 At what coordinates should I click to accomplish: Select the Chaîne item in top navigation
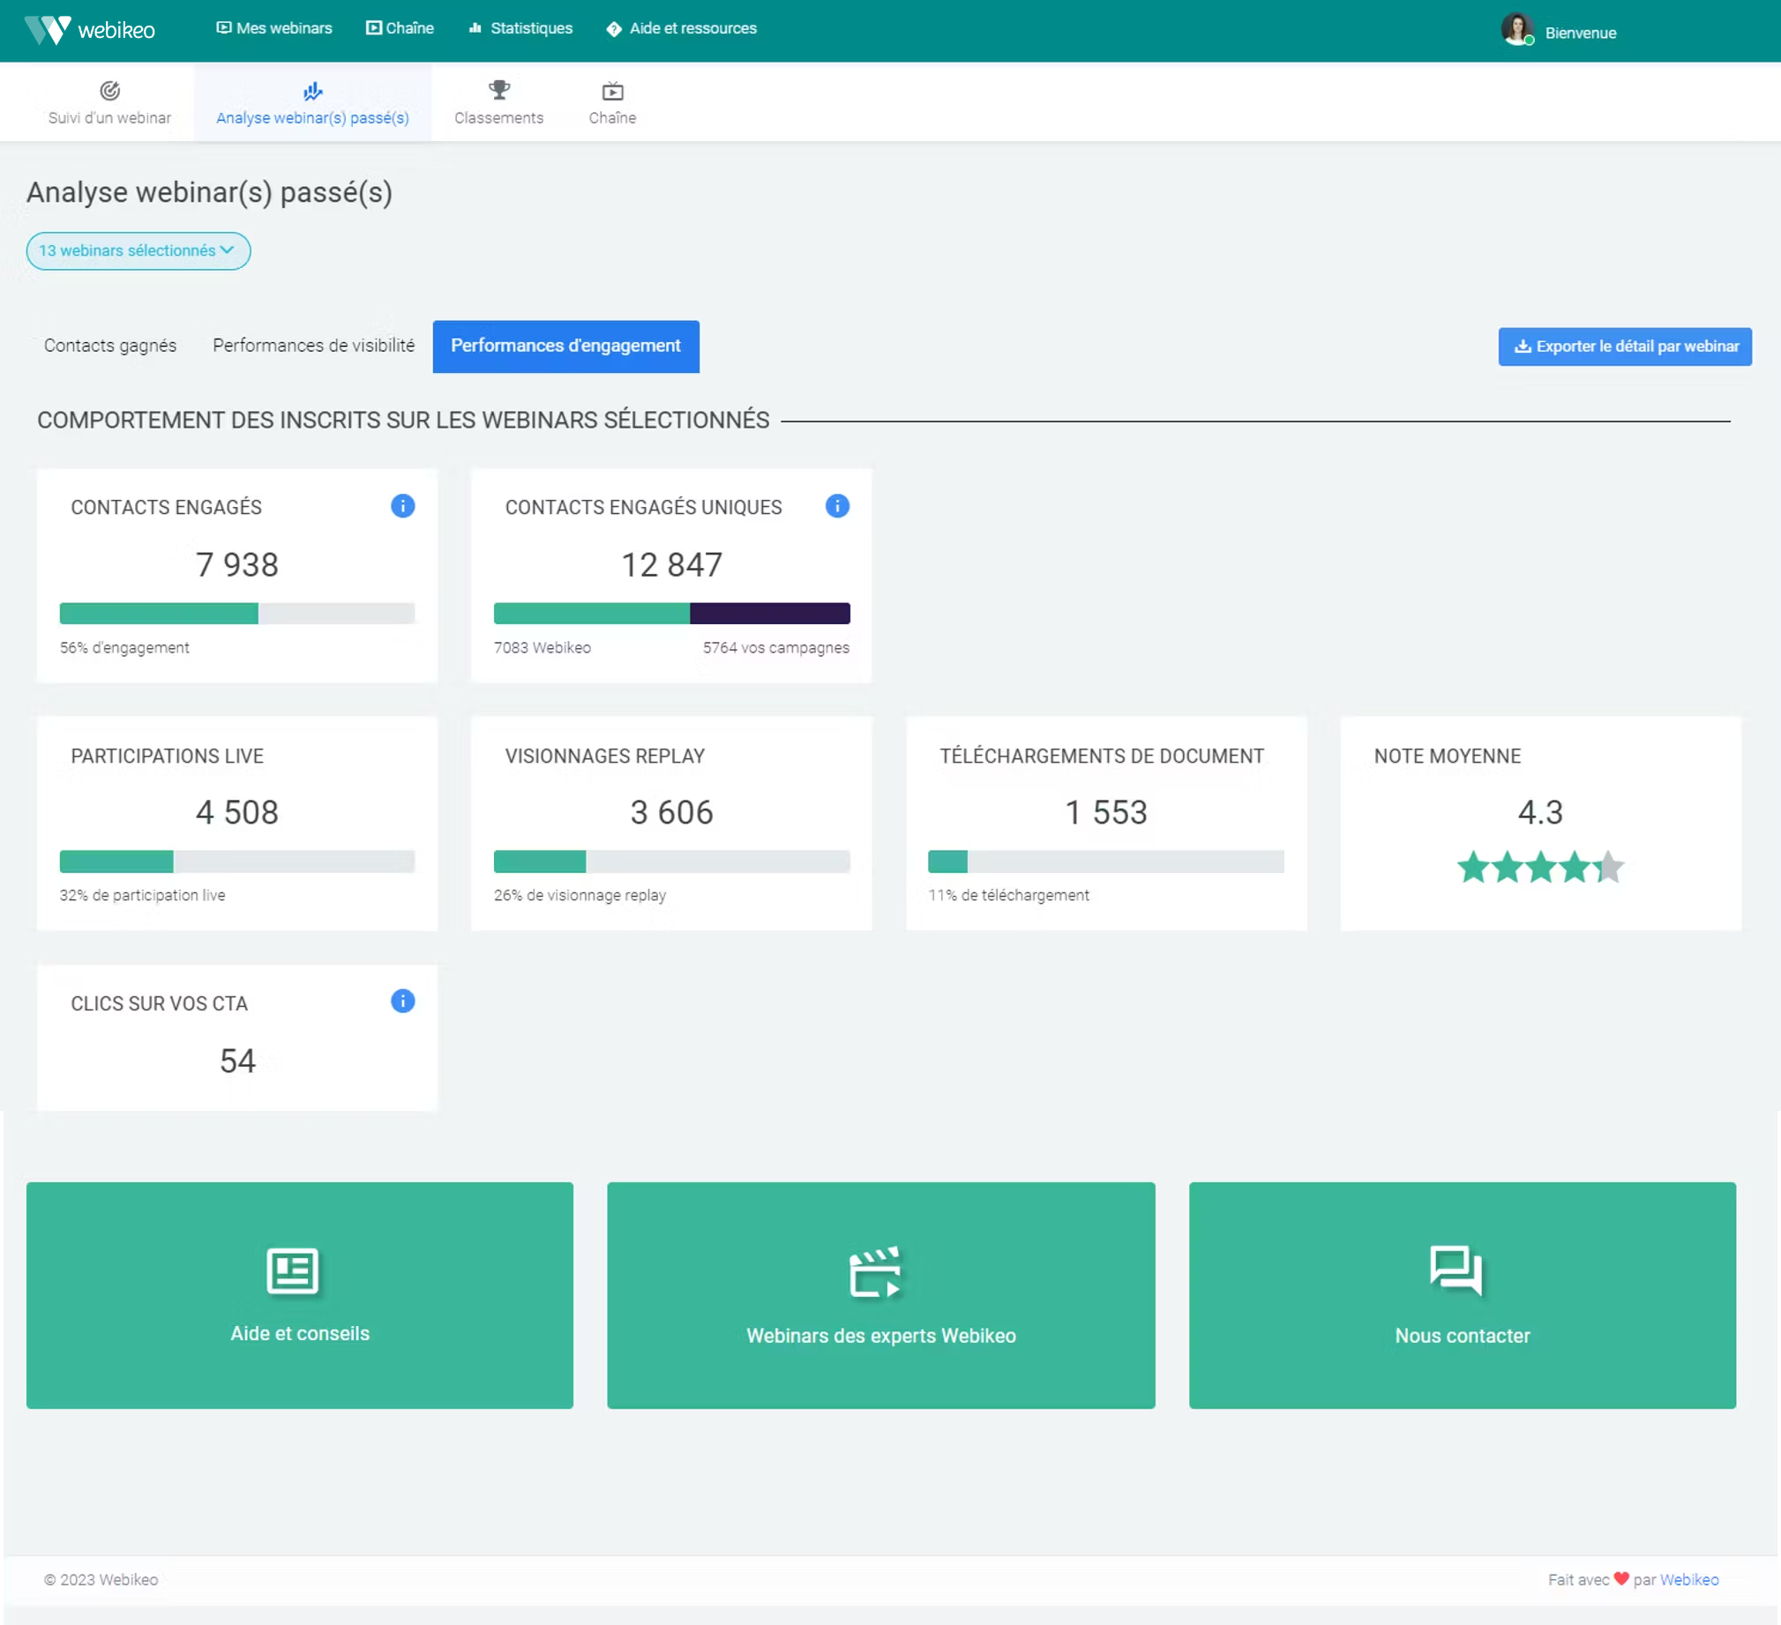400,27
